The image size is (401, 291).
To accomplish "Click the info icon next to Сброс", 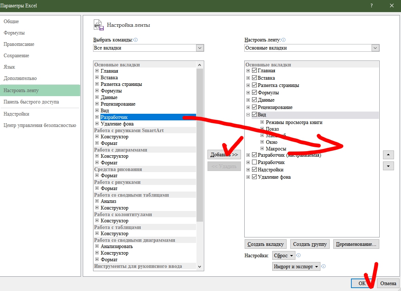I will pos(298,255).
